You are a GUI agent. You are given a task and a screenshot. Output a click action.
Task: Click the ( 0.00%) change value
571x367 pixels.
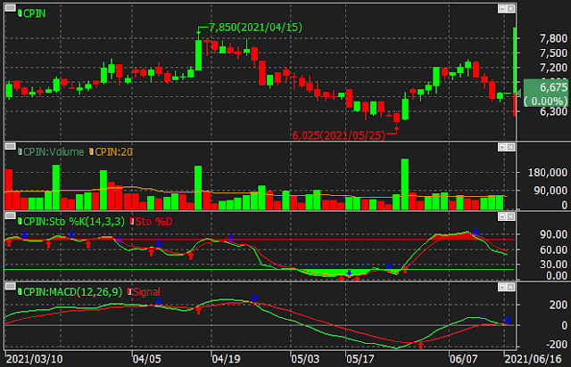pyautogui.click(x=545, y=102)
